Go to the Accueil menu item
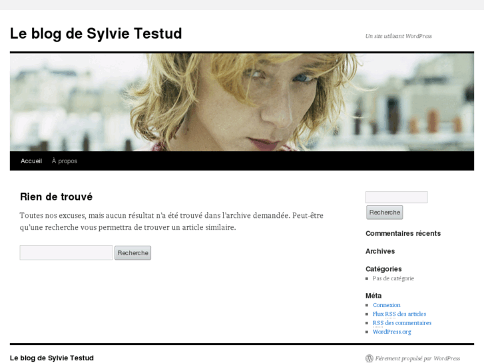Viewport: 484px width, 363px height. tap(31, 161)
